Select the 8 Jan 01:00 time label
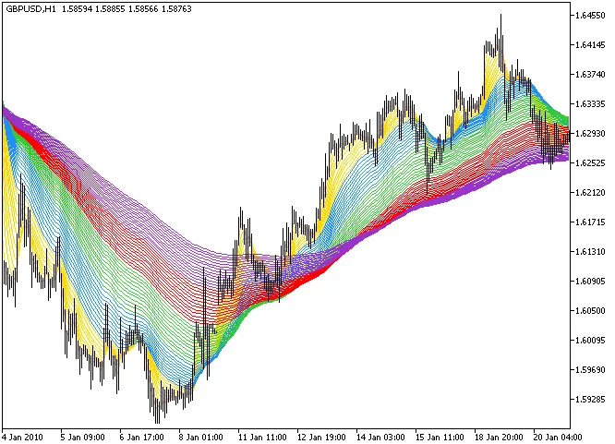615x444 pixels. pos(200,435)
